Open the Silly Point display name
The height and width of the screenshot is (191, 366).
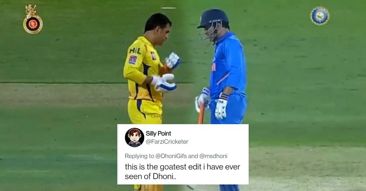(x=158, y=134)
